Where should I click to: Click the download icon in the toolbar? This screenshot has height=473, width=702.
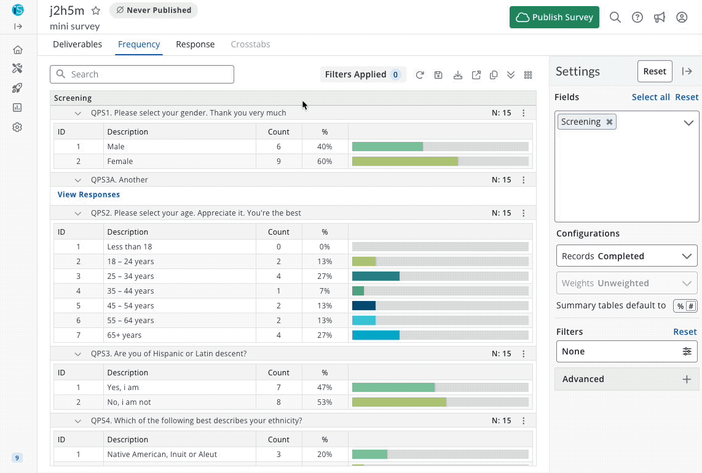click(x=457, y=75)
